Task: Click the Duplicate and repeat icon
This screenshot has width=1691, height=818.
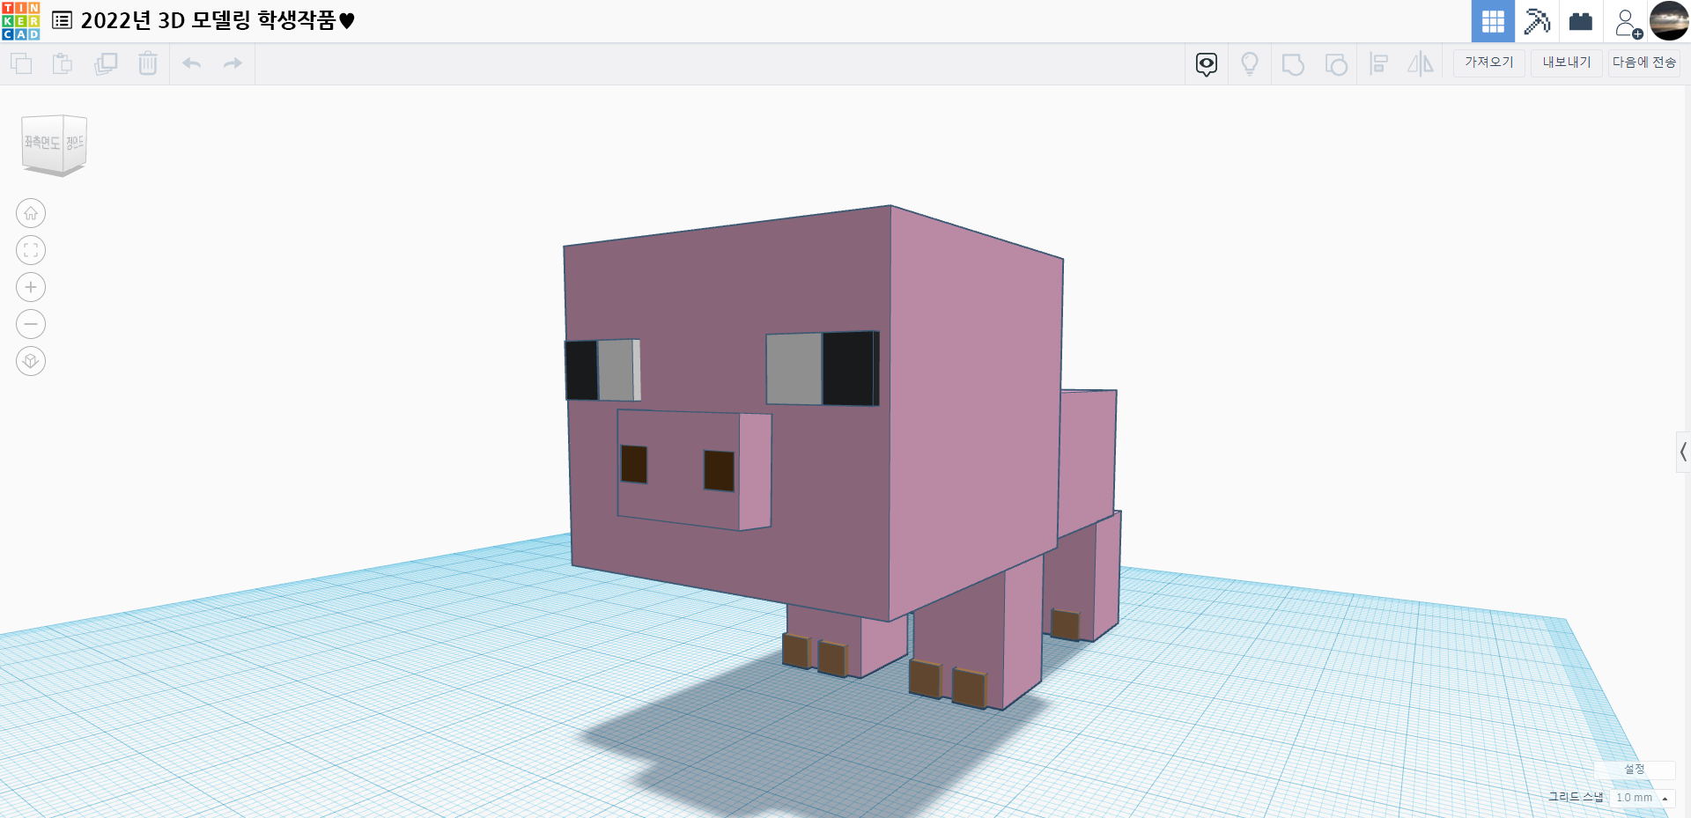Action: tap(106, 63)
